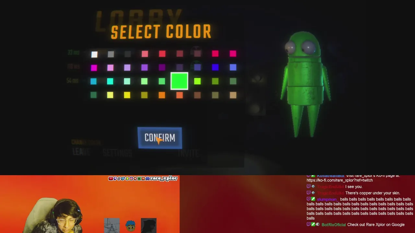Screen dimensions: 415x233
Task: Click the blue-haired cartoon face avatar
Action: click(x=130, y=226)
